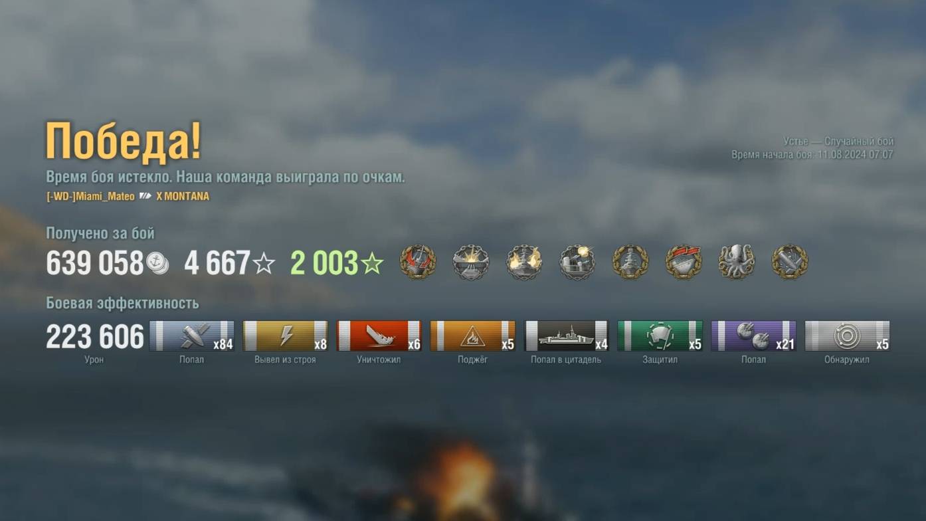Select the yellow lightning incapacitation ribbon x8
The width and height of the screenshot is (926, 521).
click(x=286, y=336)
